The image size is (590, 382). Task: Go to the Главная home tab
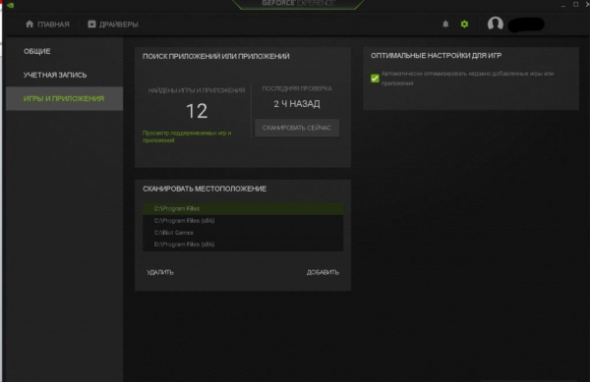[x=47, y=25]
